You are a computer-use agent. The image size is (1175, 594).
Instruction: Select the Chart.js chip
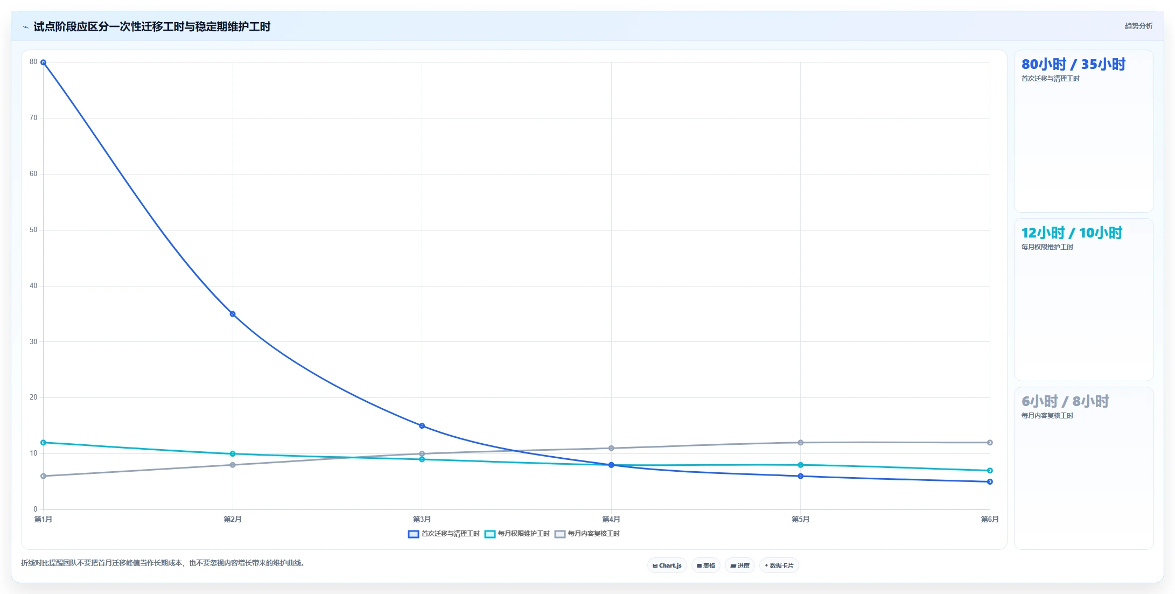pyautogui.click(x=667, y=565)
